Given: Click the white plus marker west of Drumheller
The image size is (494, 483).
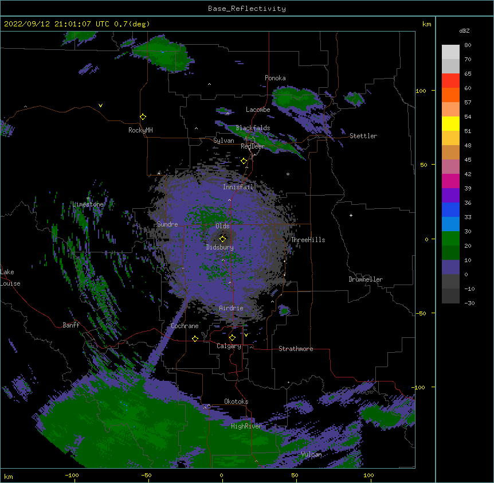Looking at the screenshot, I should click(x=351, y=215).
